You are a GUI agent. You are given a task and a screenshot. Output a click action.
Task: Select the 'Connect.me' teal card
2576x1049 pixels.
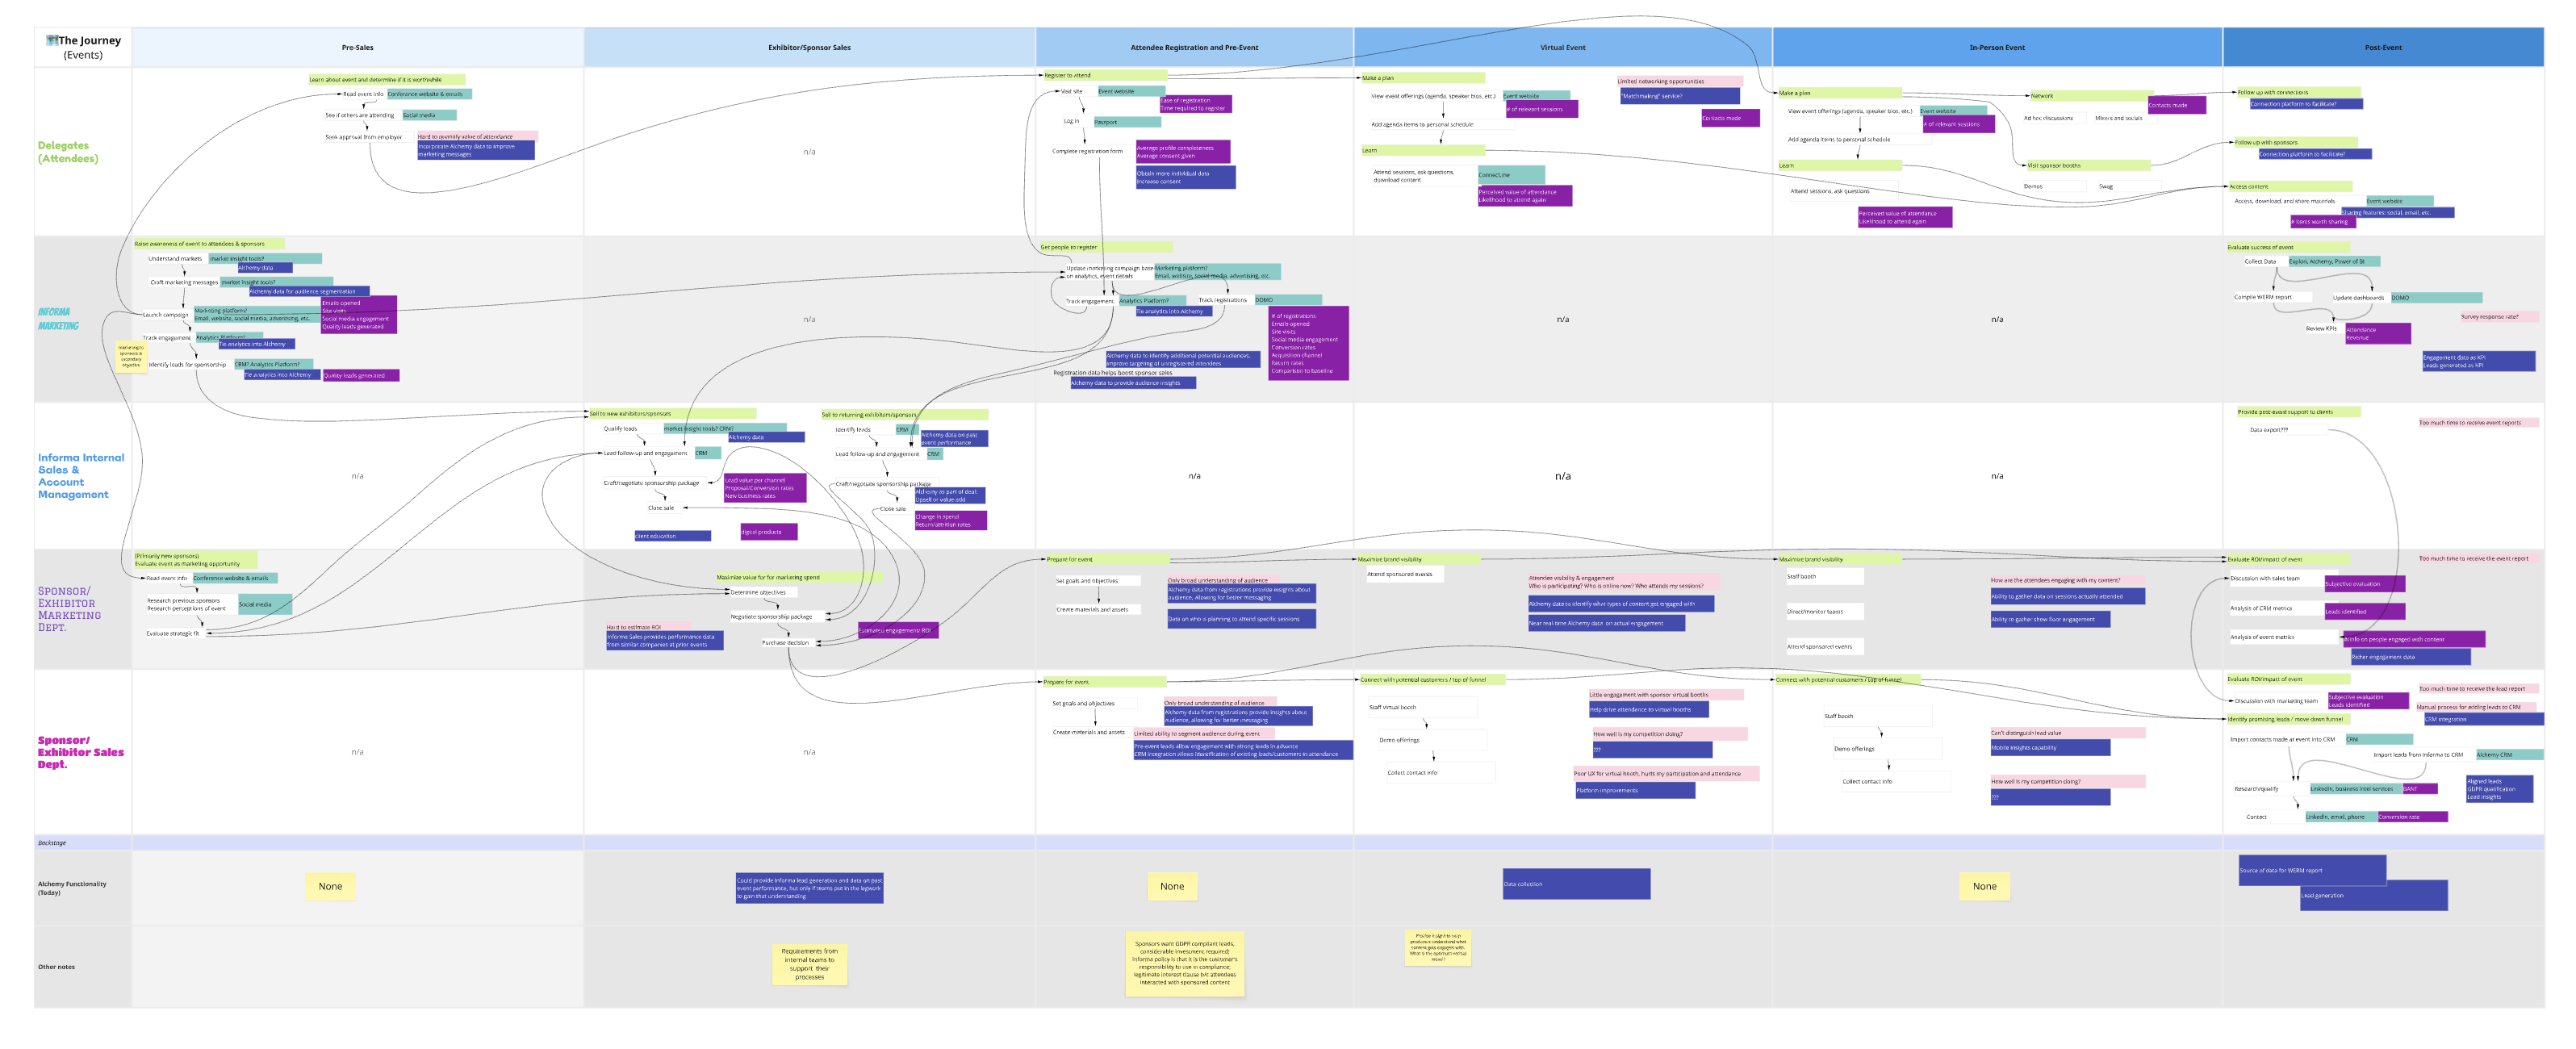1511,175
